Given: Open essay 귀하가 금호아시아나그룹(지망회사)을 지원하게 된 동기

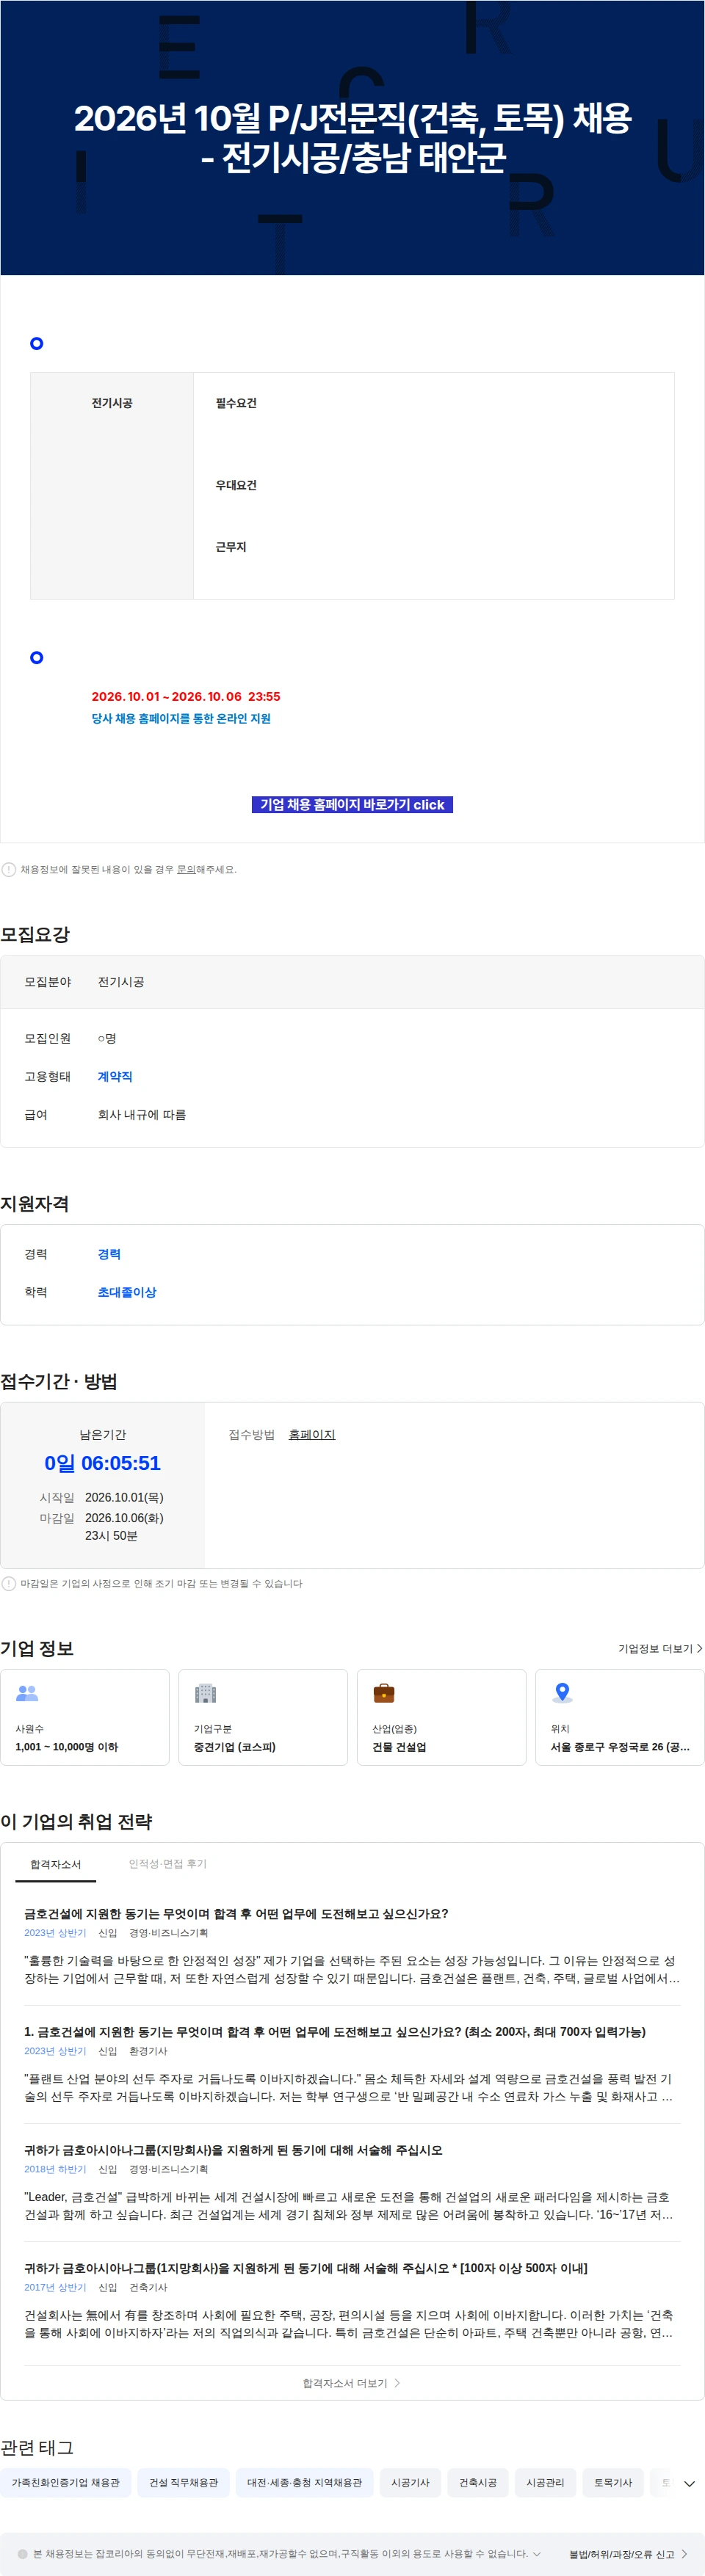Looking at the screenshot, I should (233, 2150).
